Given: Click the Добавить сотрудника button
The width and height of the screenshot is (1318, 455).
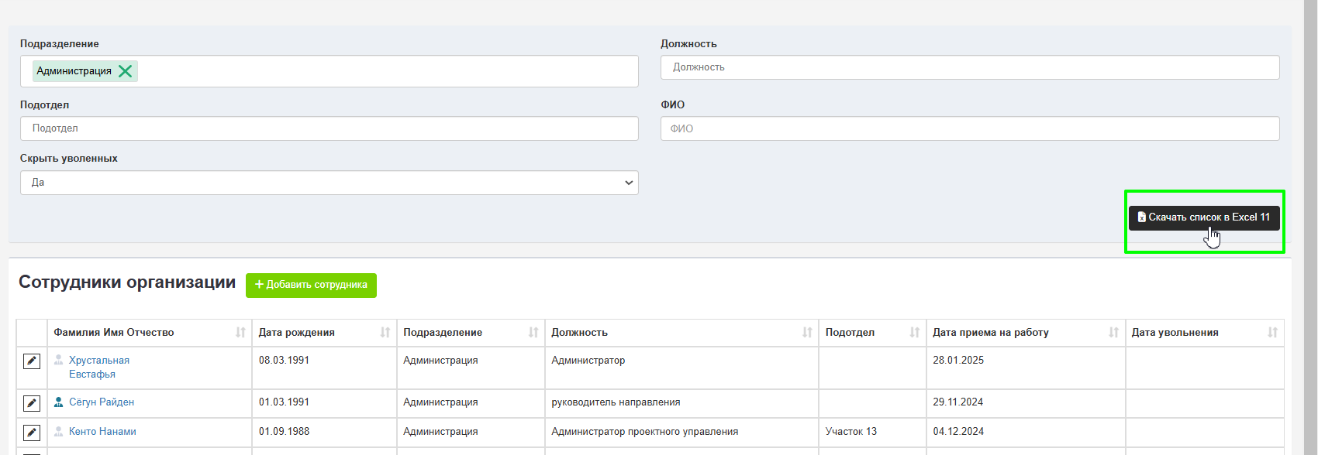Looking at the screenshot, I should (x=311, y=285).
